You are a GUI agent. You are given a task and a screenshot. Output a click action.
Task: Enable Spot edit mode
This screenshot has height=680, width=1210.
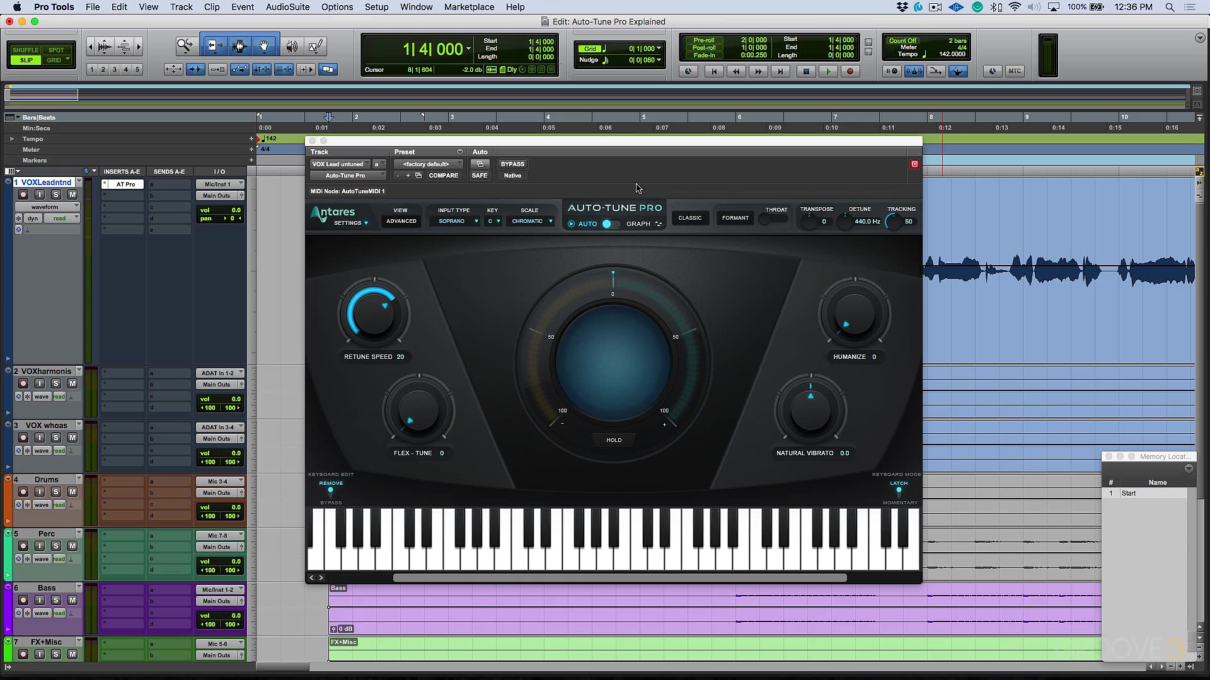point(56,50)
